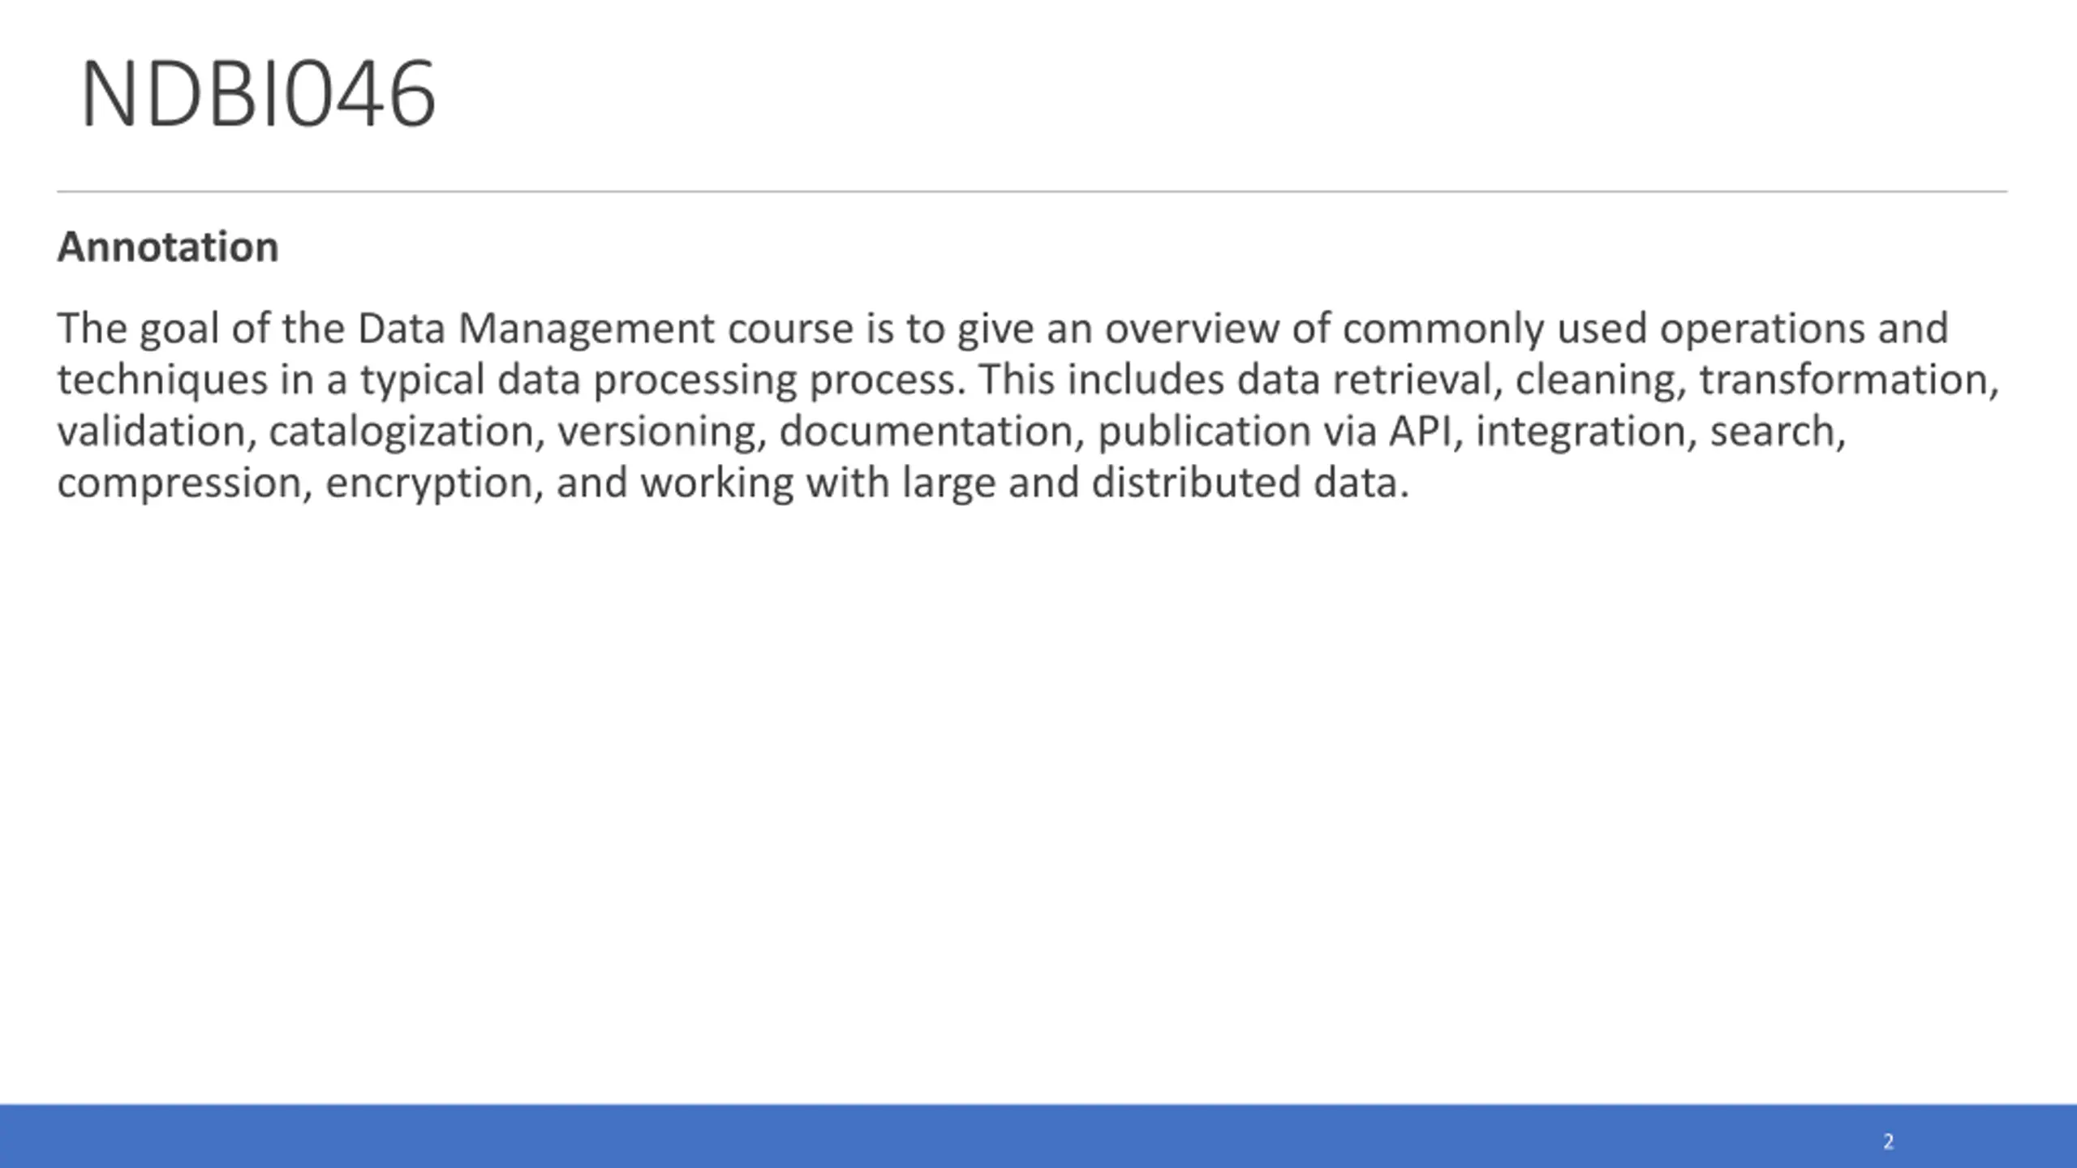The image size is (2077, 1168).
Task: Click the word "validation"
Action: click(x=151, y=432)
